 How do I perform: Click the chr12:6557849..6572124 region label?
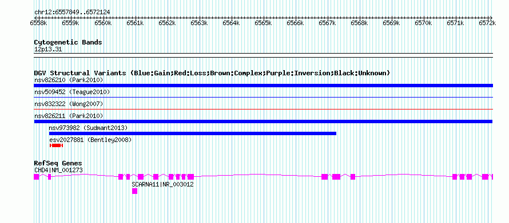(x=72, y=13)
